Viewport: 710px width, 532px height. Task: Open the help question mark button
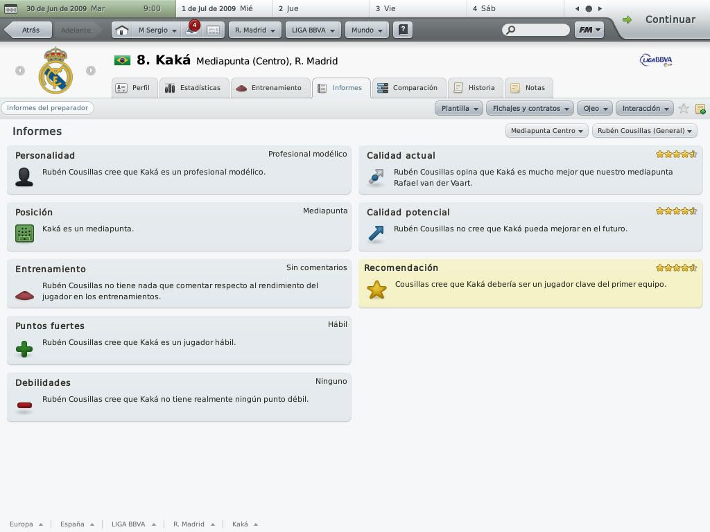[x=403, y=30]
